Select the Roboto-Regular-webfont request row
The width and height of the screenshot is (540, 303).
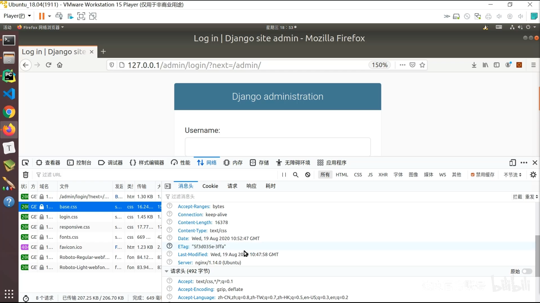[90, 257]
